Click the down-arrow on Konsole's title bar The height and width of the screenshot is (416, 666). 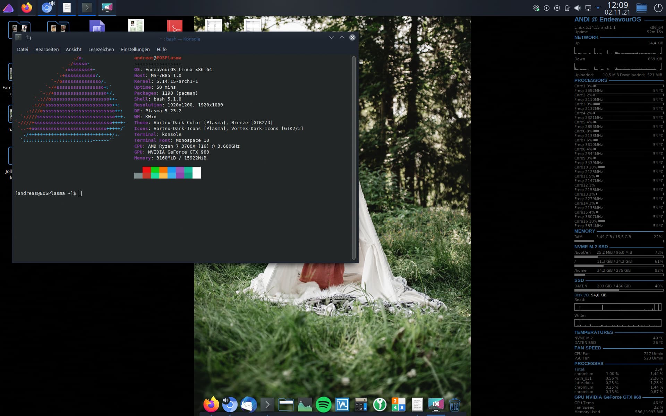(x=332, y=37)
